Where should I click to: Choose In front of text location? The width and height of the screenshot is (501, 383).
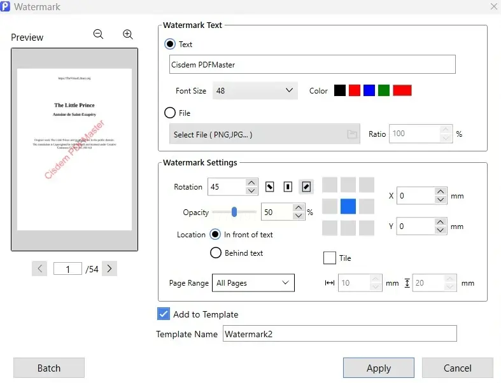[x=215, y=235]
